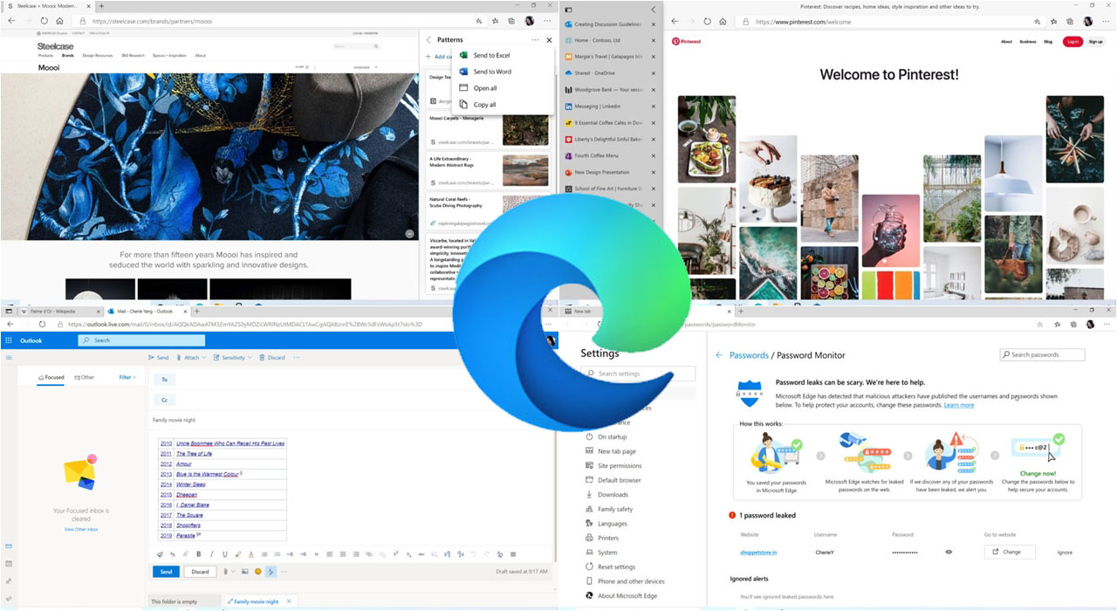The width and height of the screenshot is (1117, 611).
Task: Focus the Outlook Search box
Action: pyautogui.click(x=143, y=340)
